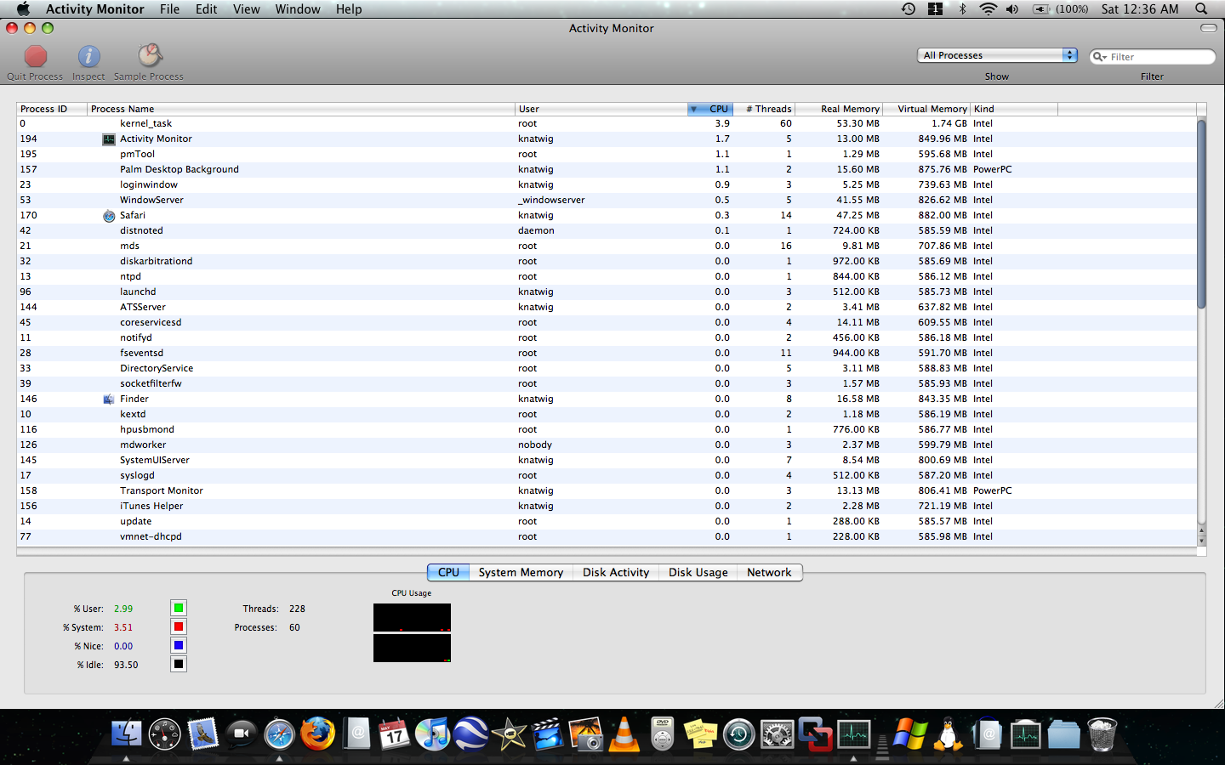This screenshot has width=1225, height=765.
Task: Select the CPU tab
Action: (x=448, y=573)
